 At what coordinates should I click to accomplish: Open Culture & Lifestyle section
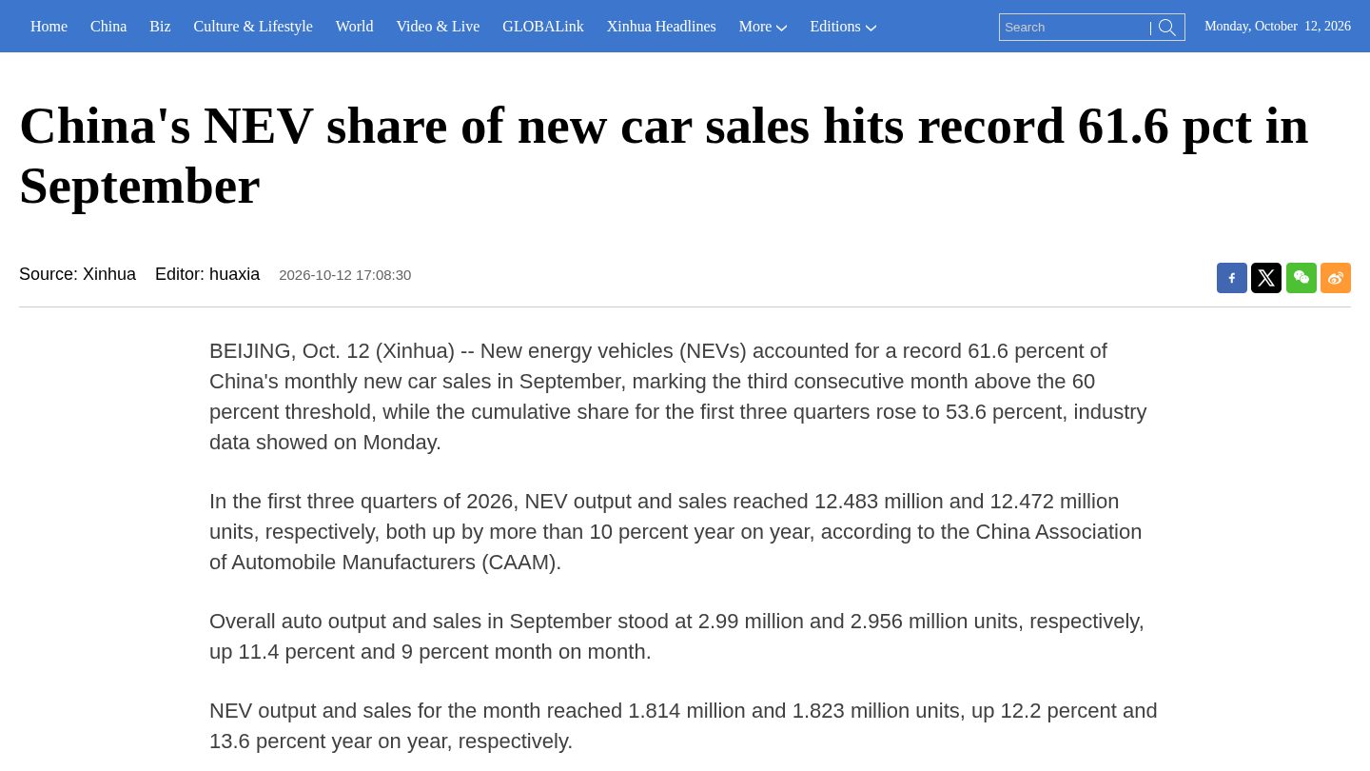(253, 27)
